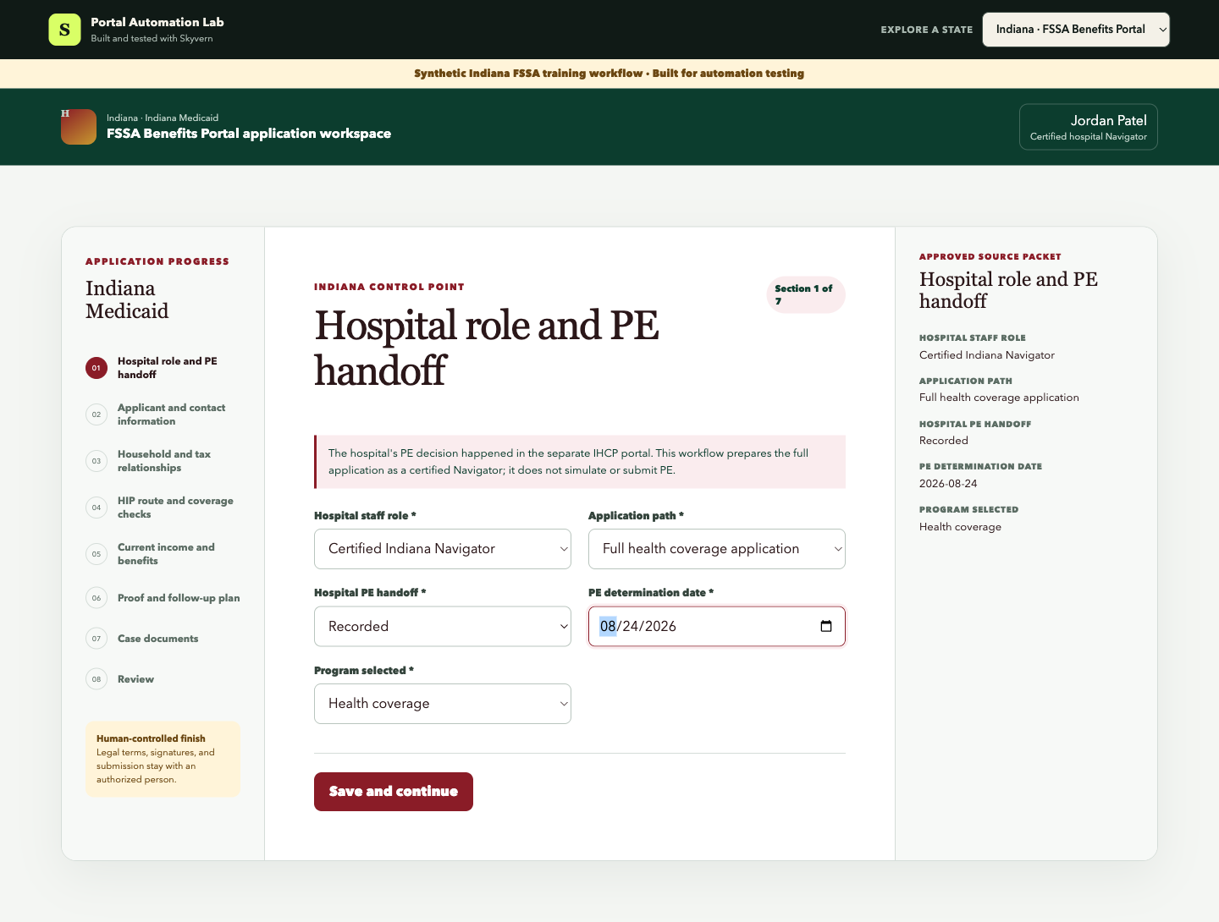
Task: Click Built and tested with Skyvern text
Action: 152,38
